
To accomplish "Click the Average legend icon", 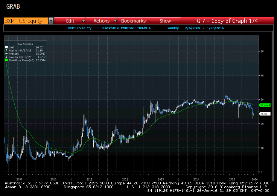I will 6,54.
